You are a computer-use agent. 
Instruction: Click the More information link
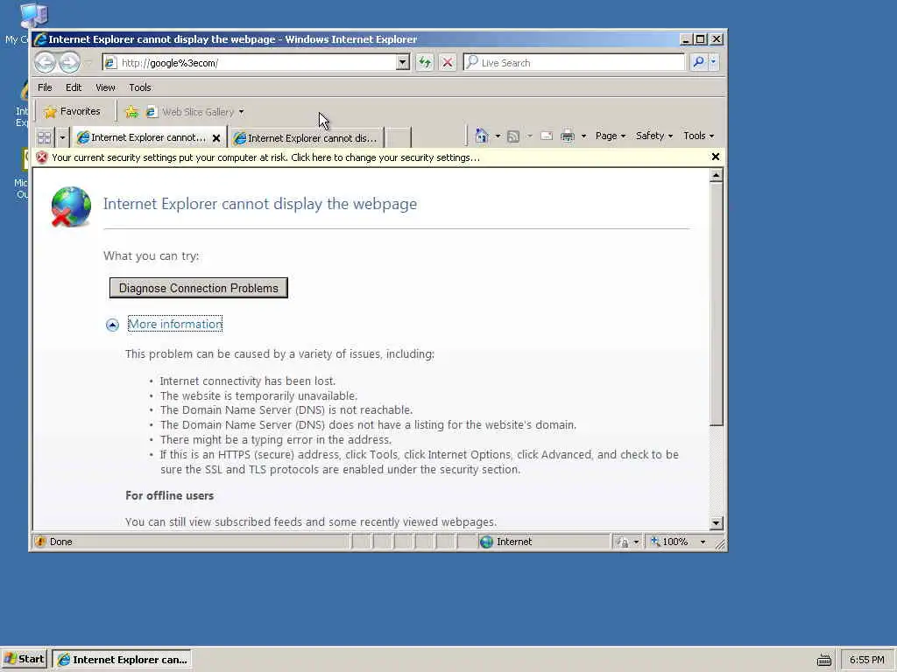tap(175, 324)
